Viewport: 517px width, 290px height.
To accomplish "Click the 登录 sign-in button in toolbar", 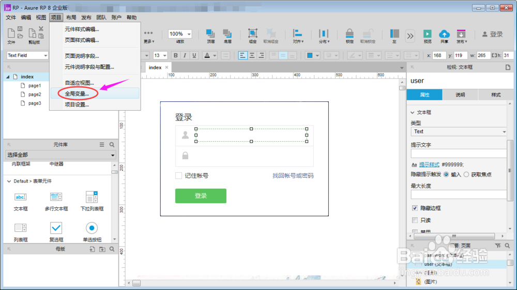I will click(493, 34).
